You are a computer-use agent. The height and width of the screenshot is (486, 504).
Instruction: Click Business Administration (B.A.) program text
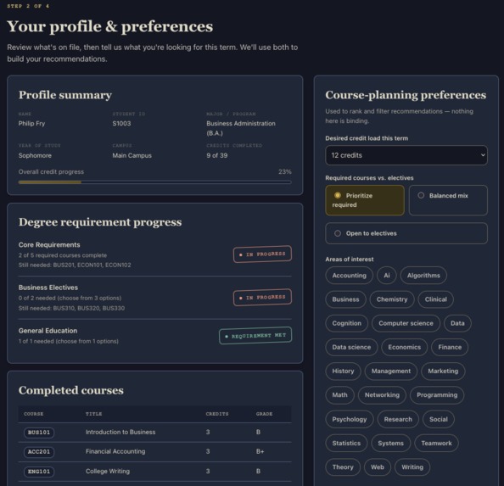click(241, 128)
